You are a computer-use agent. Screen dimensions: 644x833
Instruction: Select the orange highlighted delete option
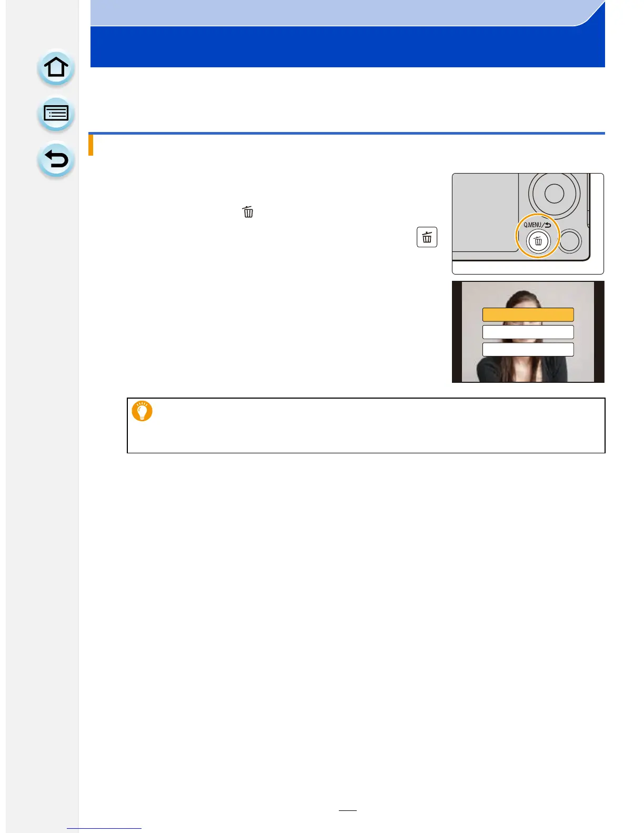tap(528, 314)
